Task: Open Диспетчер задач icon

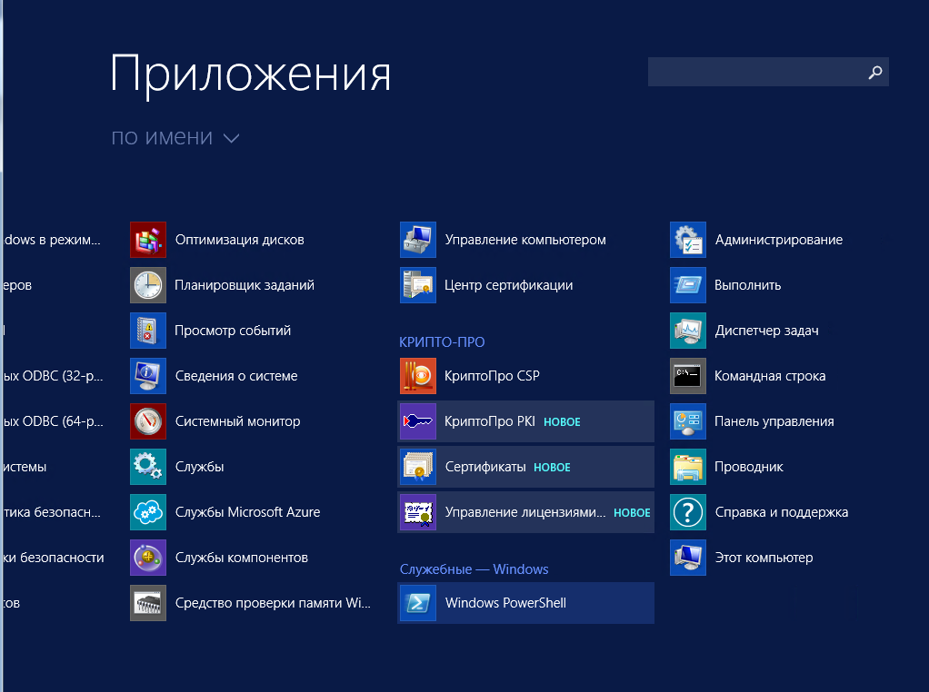Action: pos(688,331)
